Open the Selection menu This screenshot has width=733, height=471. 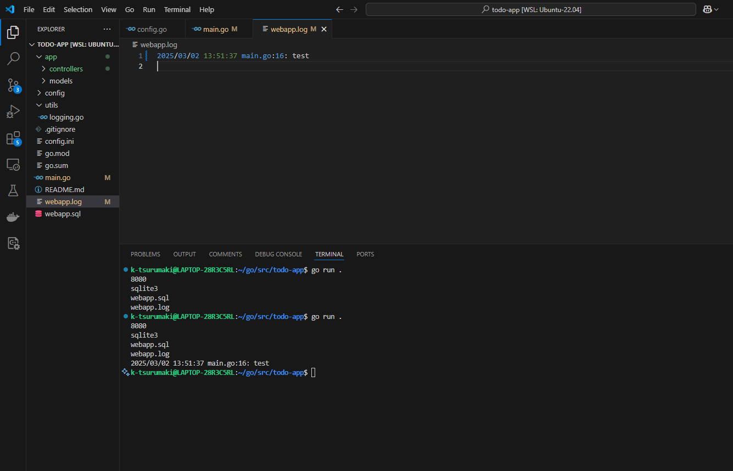pos(78,9)
